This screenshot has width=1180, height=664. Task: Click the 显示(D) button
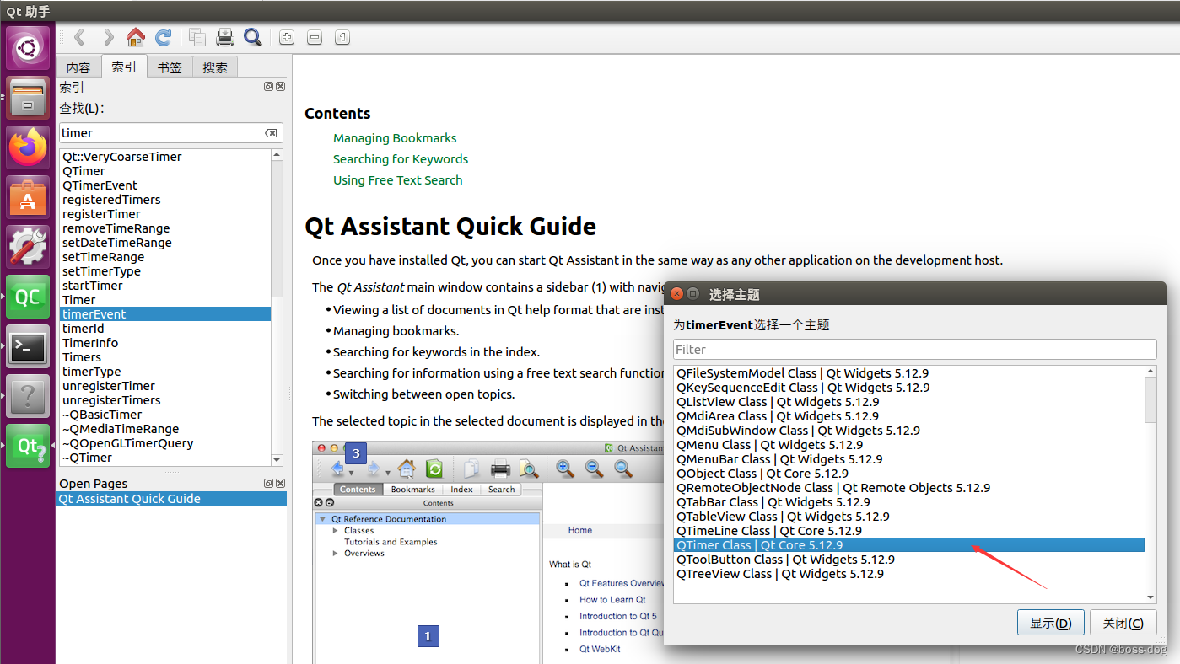(1050, 624)
